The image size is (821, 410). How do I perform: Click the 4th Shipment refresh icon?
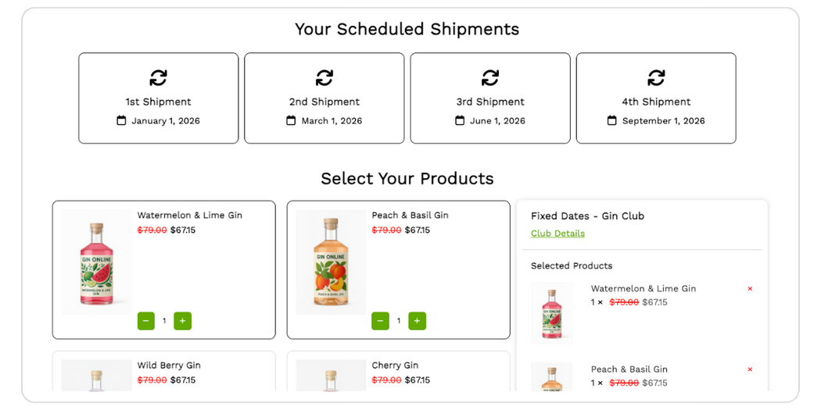pyautogui.click(x=656, y=77)
